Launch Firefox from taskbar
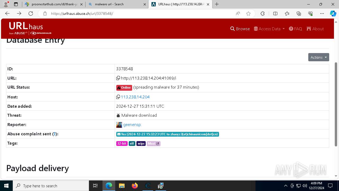 pyautogui.click(x=135, y=186)
